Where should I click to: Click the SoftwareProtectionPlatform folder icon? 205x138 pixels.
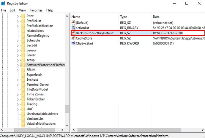pos(23,65)
